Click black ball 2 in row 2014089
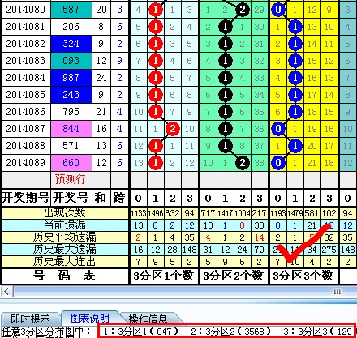Screen dimensions: 357x338 (243, 163)
